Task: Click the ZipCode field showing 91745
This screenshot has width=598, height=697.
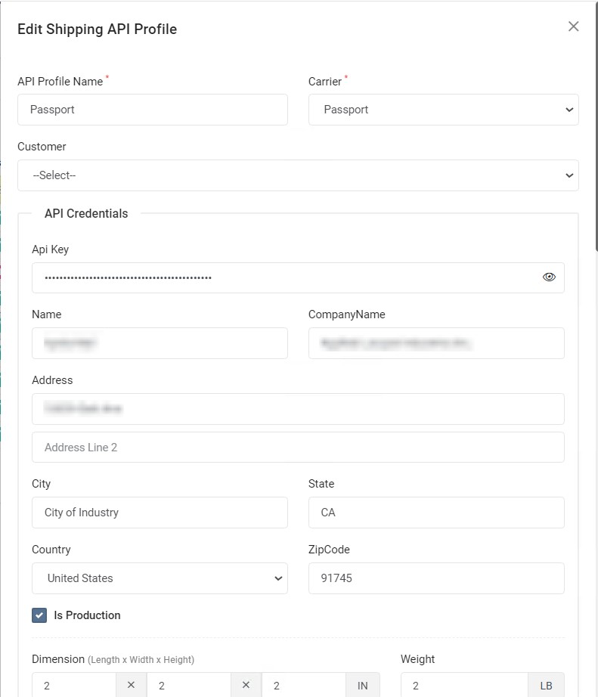Action: click(436, 578)
